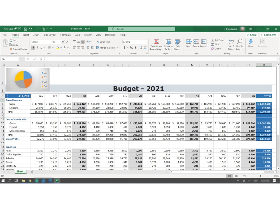This screenshot has width=280, height=210.
Task: Toggle Align Left in Alignment group
Action: [x=74, y=48]
